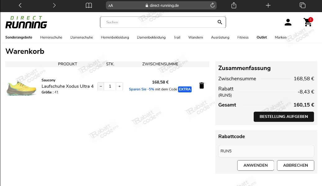Submit the order via BESTELLUNG AUFGEBEN
The image size is (322, 186).
283,117
